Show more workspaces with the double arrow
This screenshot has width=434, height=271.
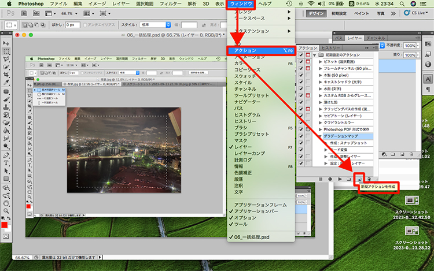pos(393,13)
